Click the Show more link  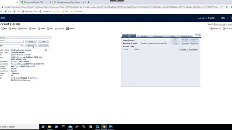(x=26, y=80)
